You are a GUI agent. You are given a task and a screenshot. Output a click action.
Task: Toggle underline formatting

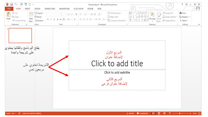54,19
